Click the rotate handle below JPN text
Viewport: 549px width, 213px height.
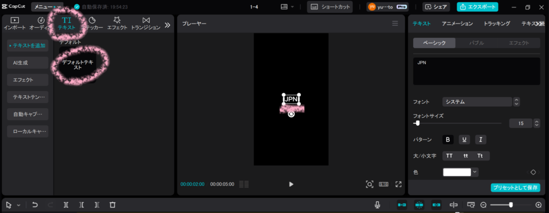pyautogui.click(x=291, y=114)
